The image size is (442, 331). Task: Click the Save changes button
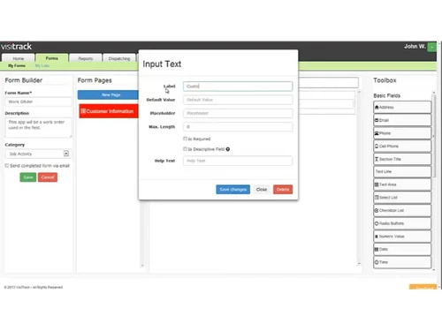pyautogui.click(x=232, y=190)
